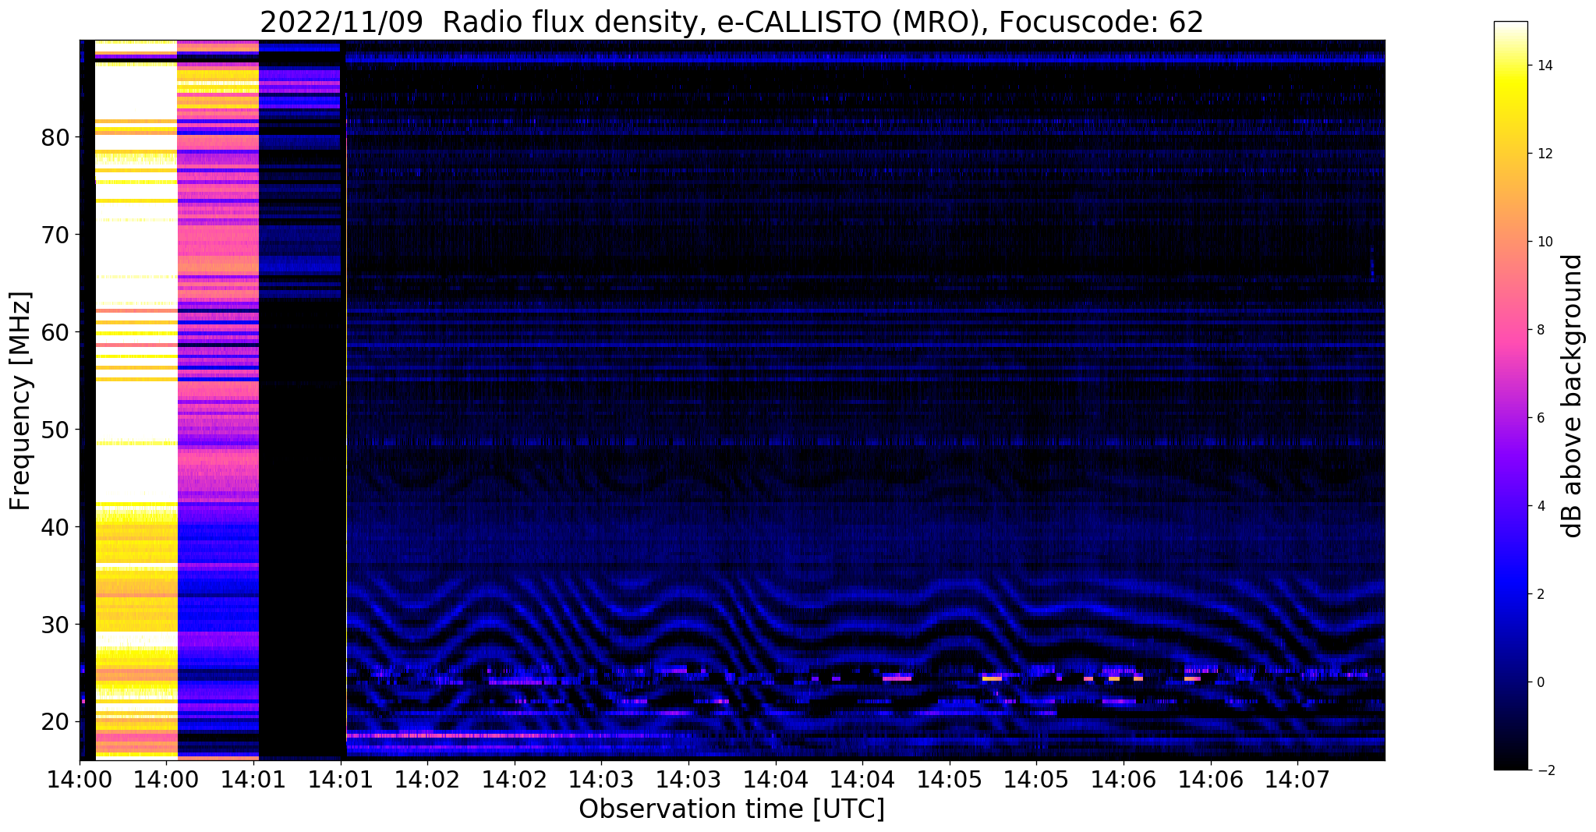Click the colorbar tick label 12
Image resolution: width=1596 pixels, height=832 pixels.
(1543, 154)
